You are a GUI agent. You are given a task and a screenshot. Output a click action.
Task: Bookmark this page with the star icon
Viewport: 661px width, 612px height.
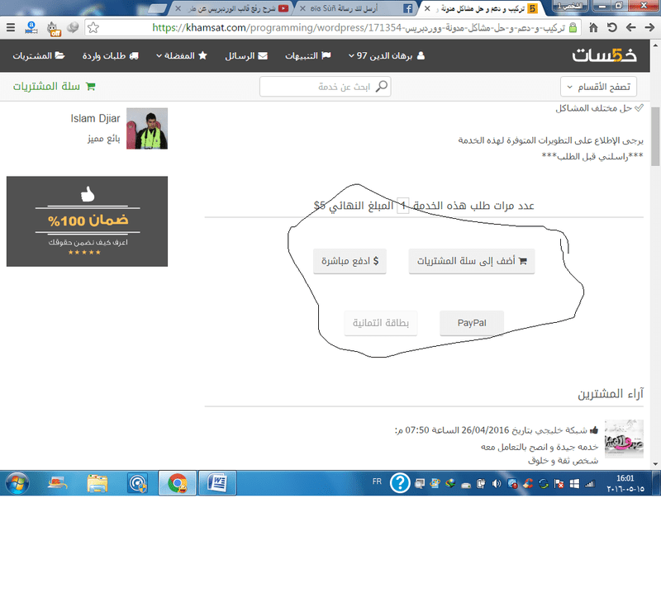(93, 28)
